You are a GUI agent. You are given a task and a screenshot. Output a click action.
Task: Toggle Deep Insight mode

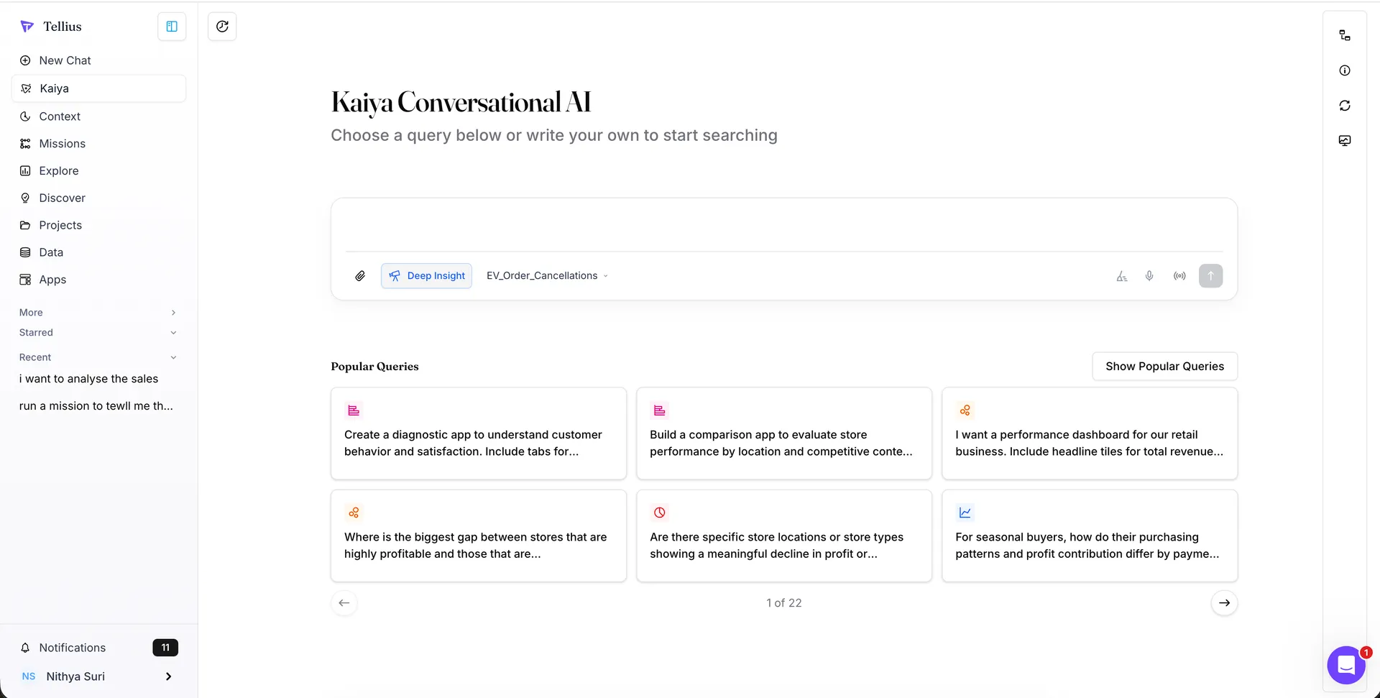point(426,276)
